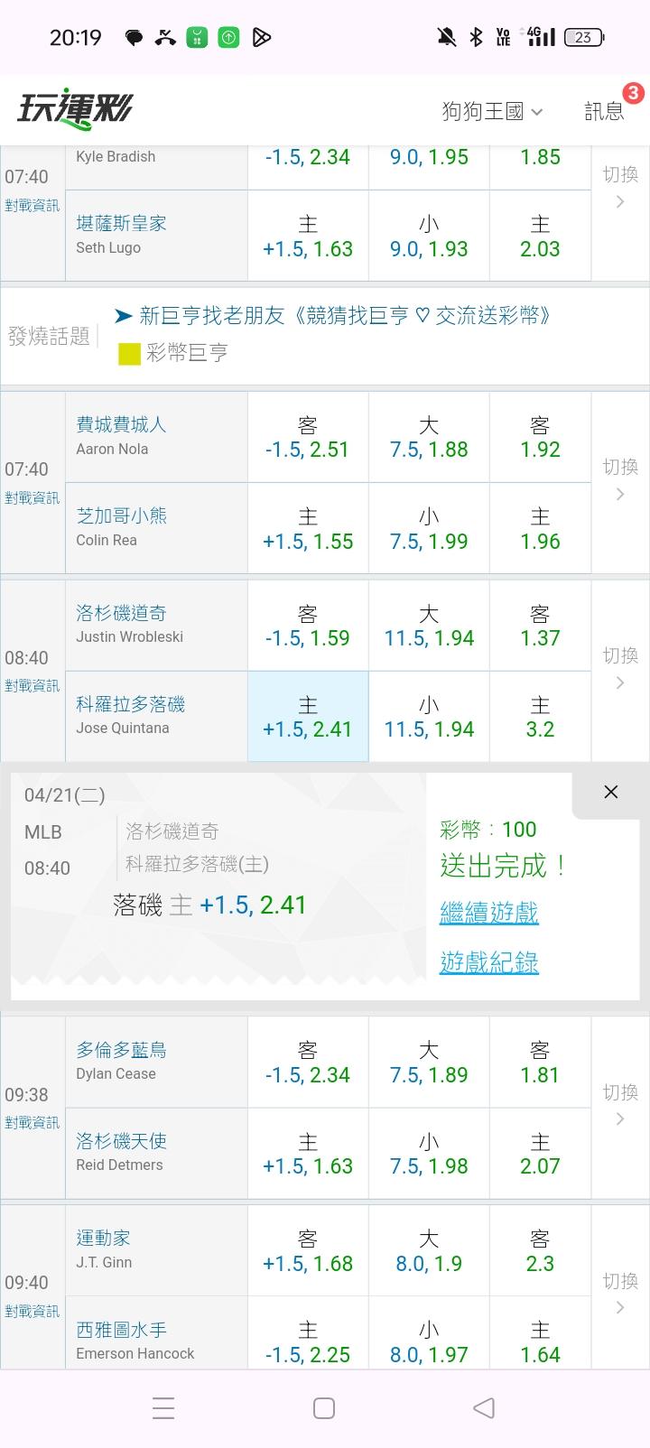The width and height of the screenshot is (650, 1448).
Task: Select 客 -1.5, 2.51 for 費城費城人
Action: coord(308,437)
